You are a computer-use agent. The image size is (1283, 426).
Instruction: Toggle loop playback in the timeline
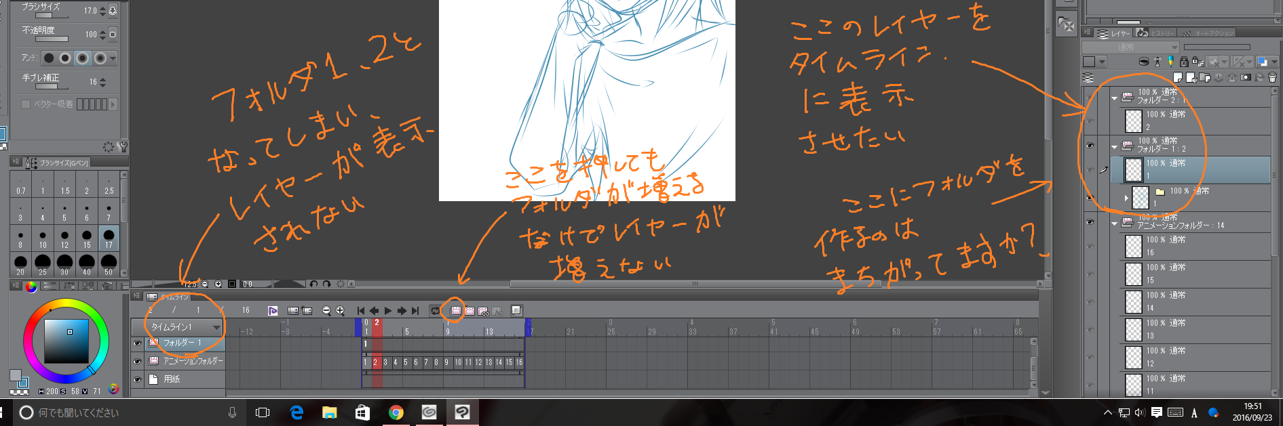436,311
